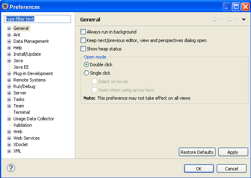Expand the Run/Debug preferences node
This screenshot has height=178, width=251.
(x=9, y=86)
